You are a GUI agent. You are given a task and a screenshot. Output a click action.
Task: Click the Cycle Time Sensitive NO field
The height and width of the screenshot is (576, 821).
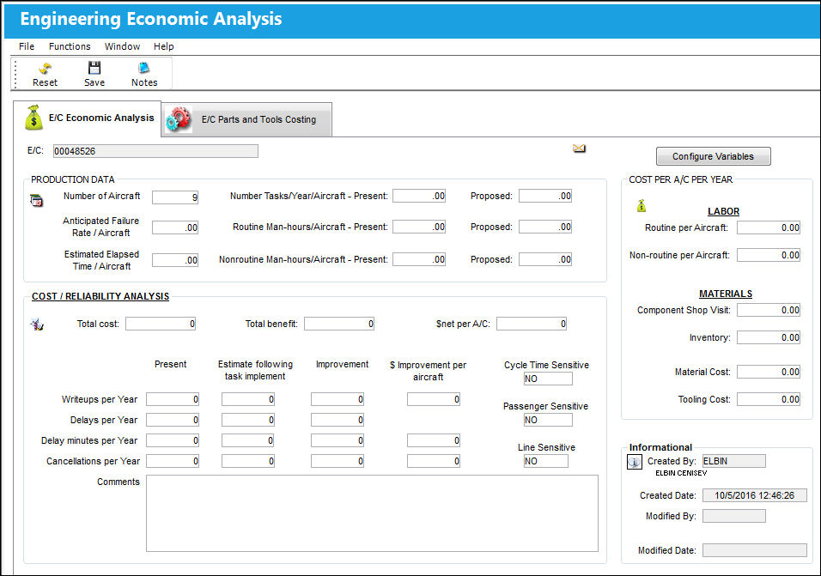point(548,379)
